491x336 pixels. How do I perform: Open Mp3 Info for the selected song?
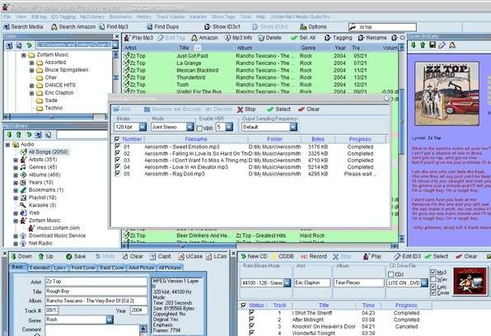pyautogui.click(x=238, y=38)
